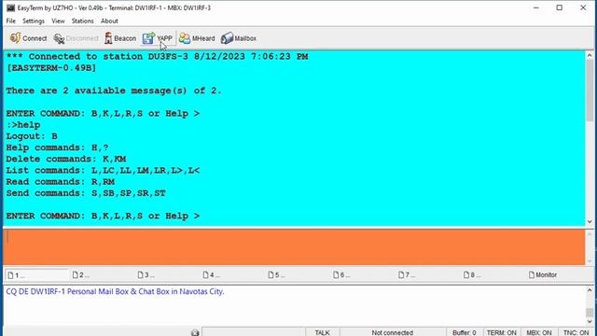Switch to terminal tab 5

(276, 275)
